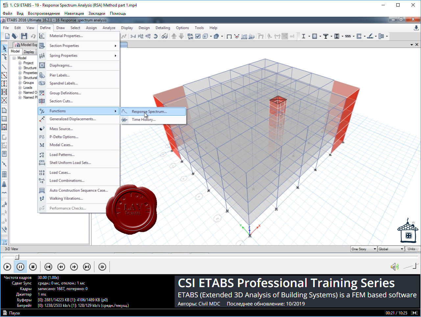Click the media player pause button
421x317 pixels.
[x=20, y=267]
